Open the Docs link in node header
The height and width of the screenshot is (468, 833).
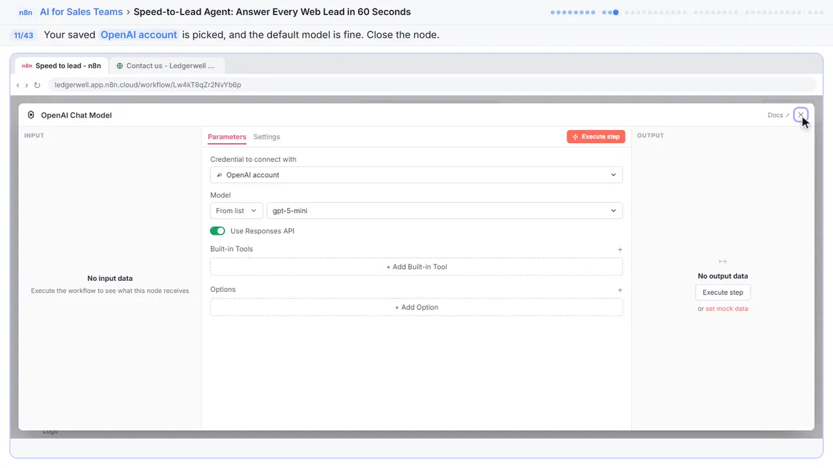pyautogui.click(x=778, y=115)
